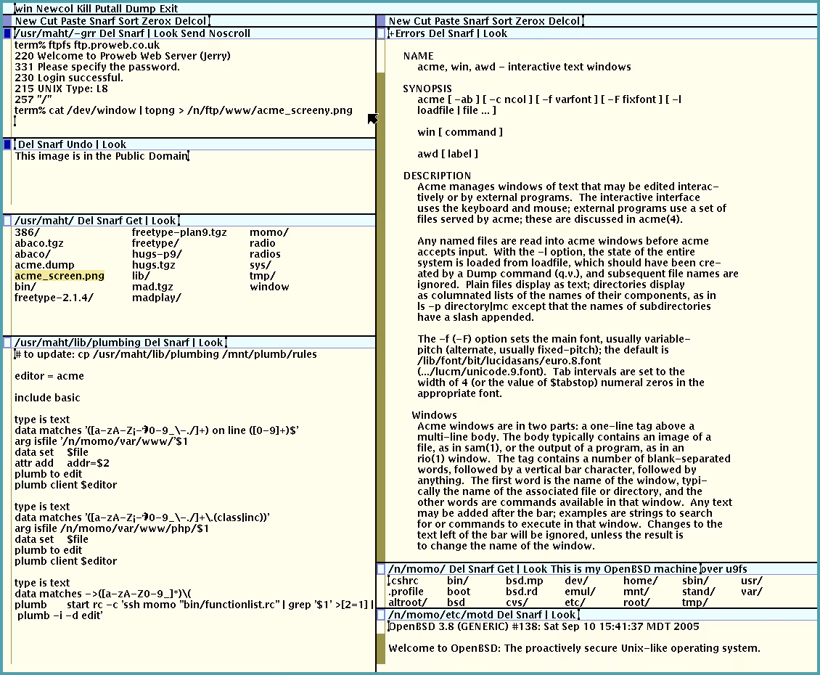This screenshot has width=820, height=675.
Task: Click the man page window scrollbar
Action: tap(382, 290)
